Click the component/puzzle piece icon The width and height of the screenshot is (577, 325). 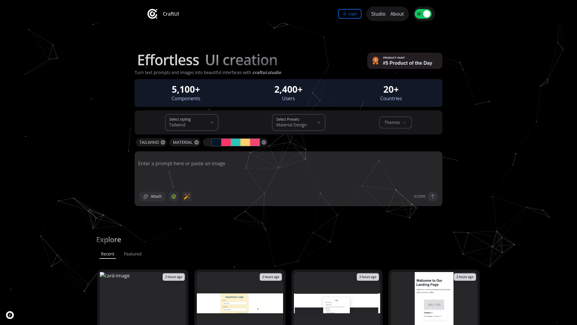tap(173, 197)
